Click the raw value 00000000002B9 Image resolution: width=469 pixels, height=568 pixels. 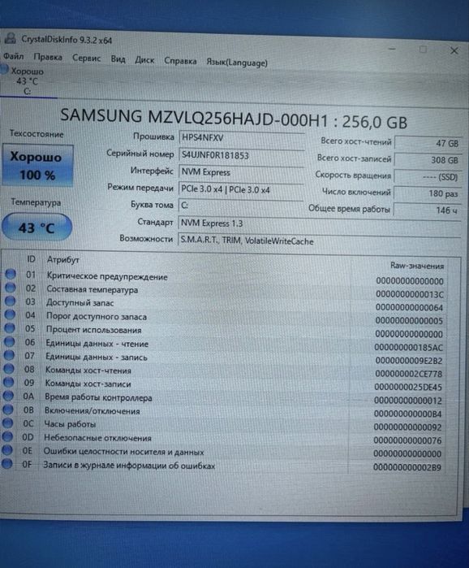(x=407, y=467)
